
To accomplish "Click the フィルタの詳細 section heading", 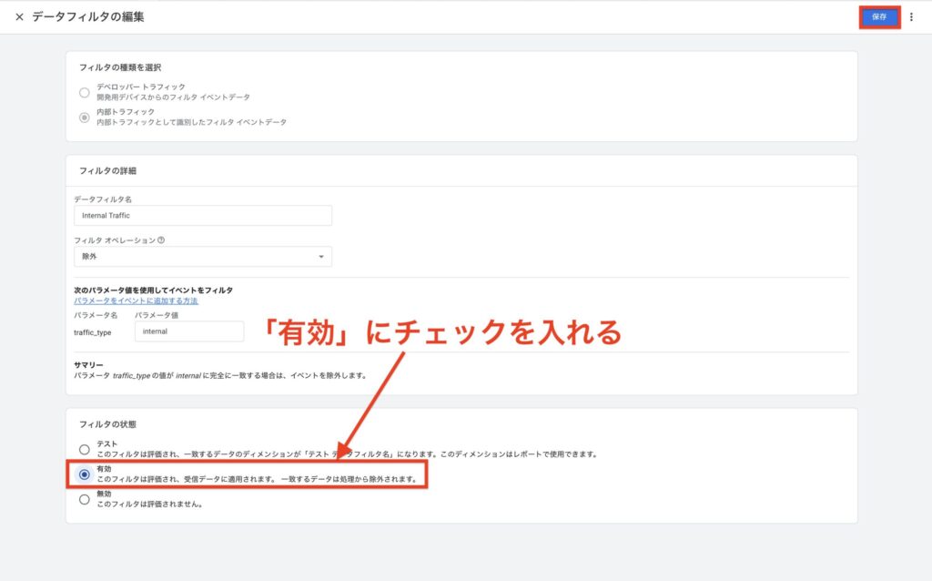I will click(107, 170).
